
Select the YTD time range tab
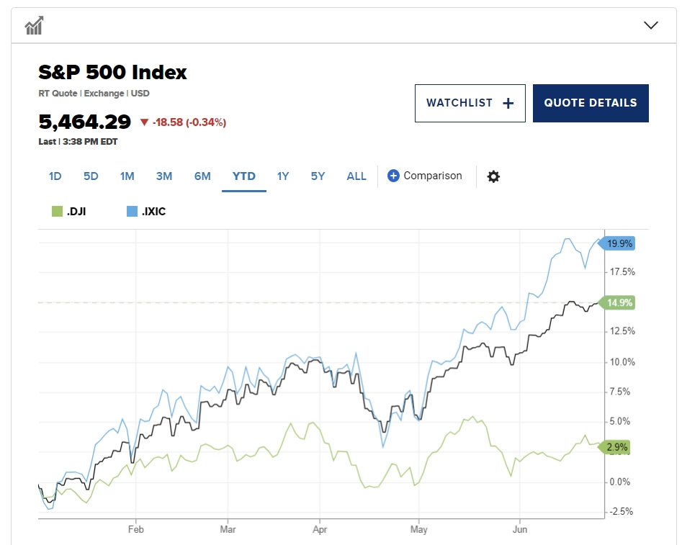(x=244, y=176)
